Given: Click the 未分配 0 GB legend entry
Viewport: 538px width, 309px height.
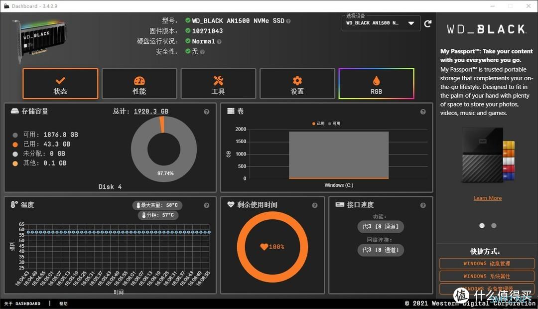Looking at the screenshot, I should pyautogui.click(x=39, y=154).
